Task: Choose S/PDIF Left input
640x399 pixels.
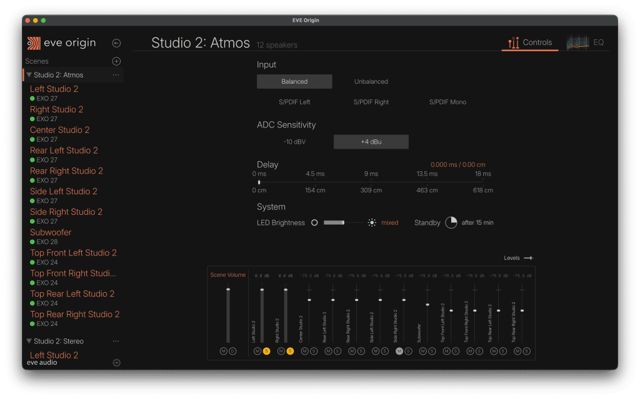Action: pos(294,102)
